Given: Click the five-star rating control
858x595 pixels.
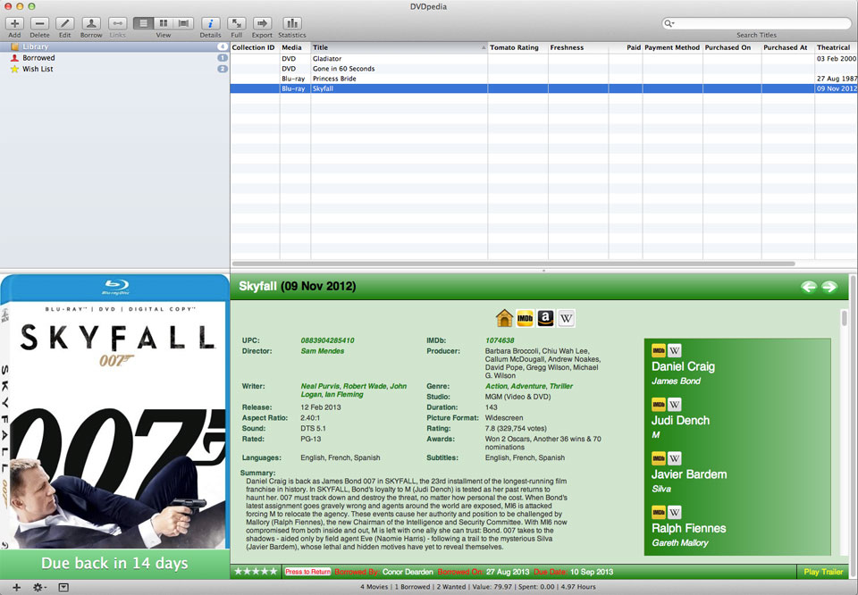Looking at the screenshot, I should coord(256,572).
